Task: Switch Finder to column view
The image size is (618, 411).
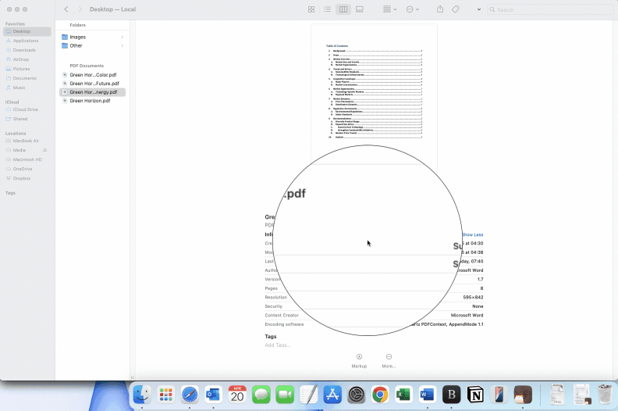Action: [x=343, y=9]
